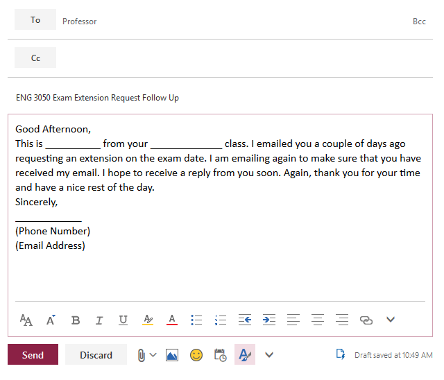Open the calendar scheduling icon

coord(221,355)
